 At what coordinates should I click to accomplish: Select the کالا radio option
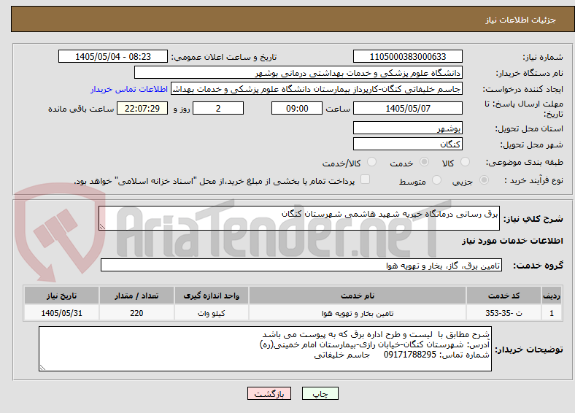pos(465,162)
